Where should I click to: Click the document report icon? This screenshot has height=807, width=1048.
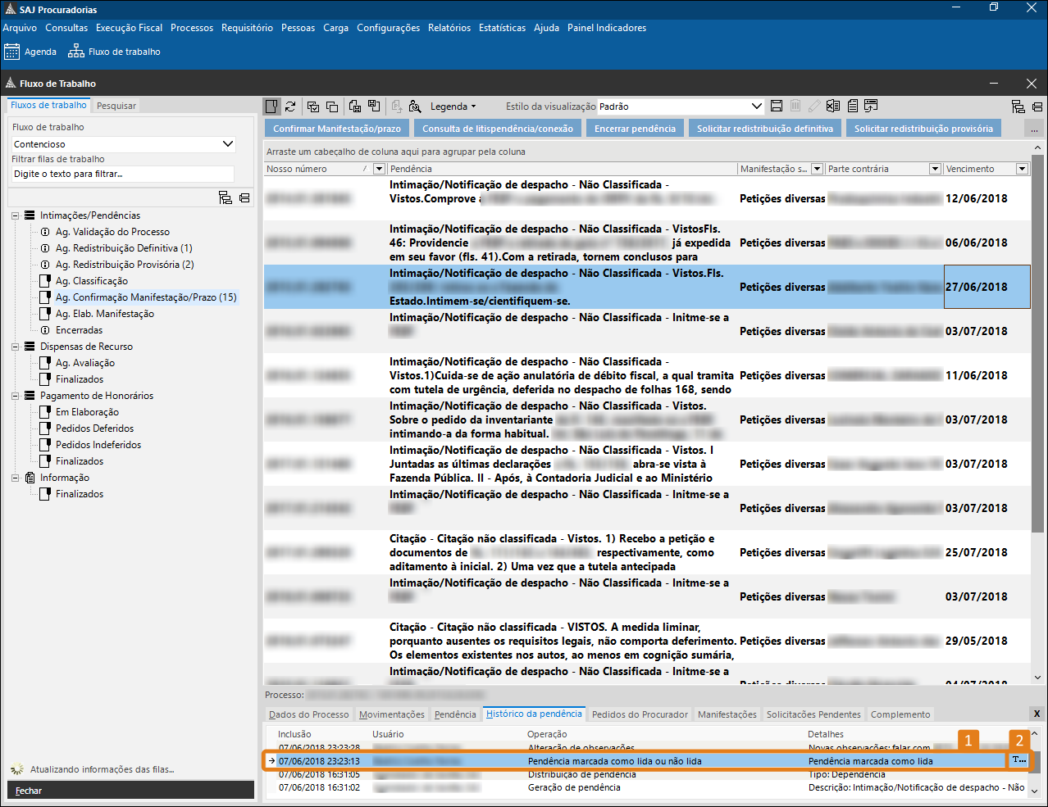tap(853, 107)
